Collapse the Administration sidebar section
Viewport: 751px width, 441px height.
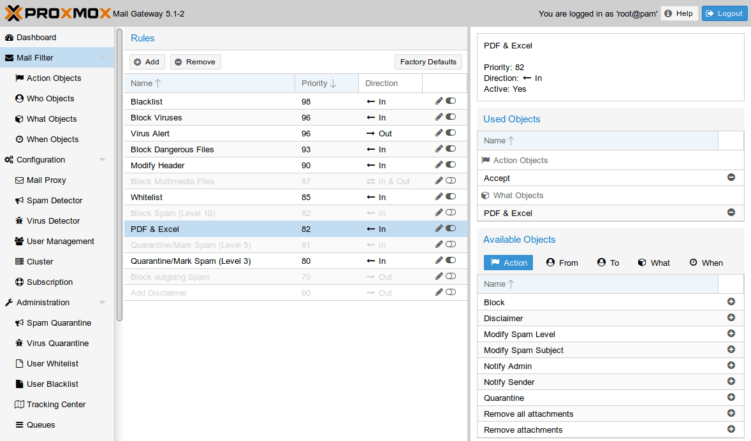(102, 303)
